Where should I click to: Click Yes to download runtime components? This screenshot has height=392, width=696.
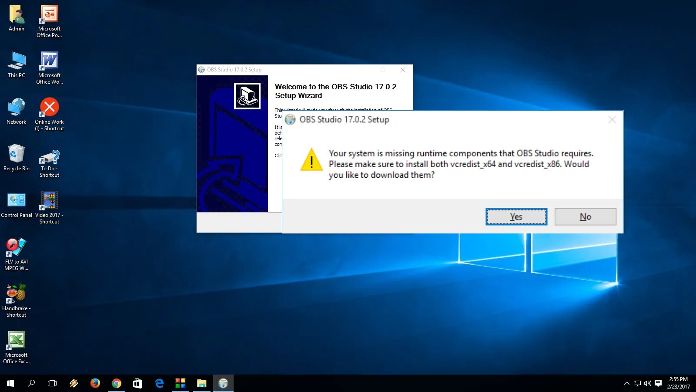tap(516, 217)
